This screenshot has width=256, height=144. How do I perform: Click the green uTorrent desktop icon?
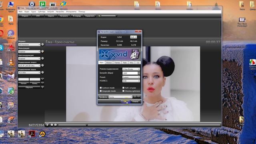click(42, 4)
